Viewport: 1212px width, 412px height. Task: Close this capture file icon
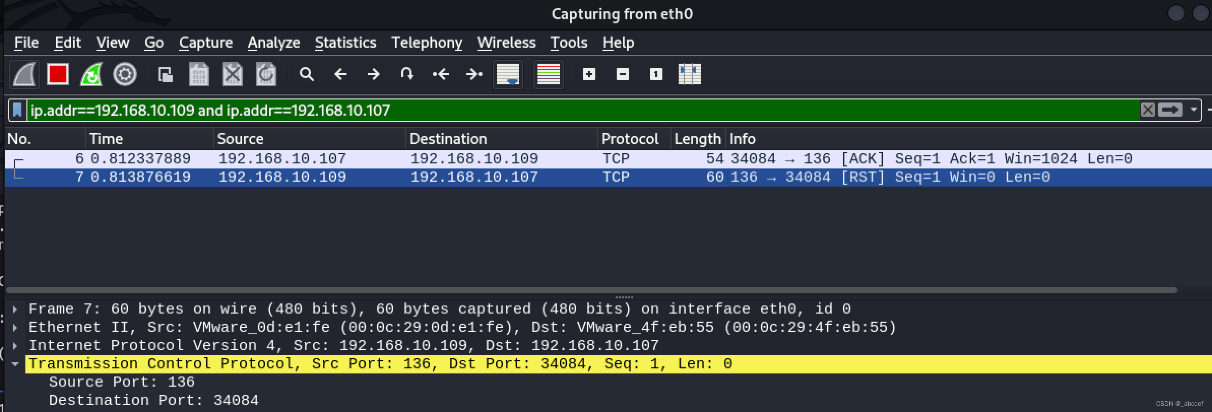click(x=233, y=75)
